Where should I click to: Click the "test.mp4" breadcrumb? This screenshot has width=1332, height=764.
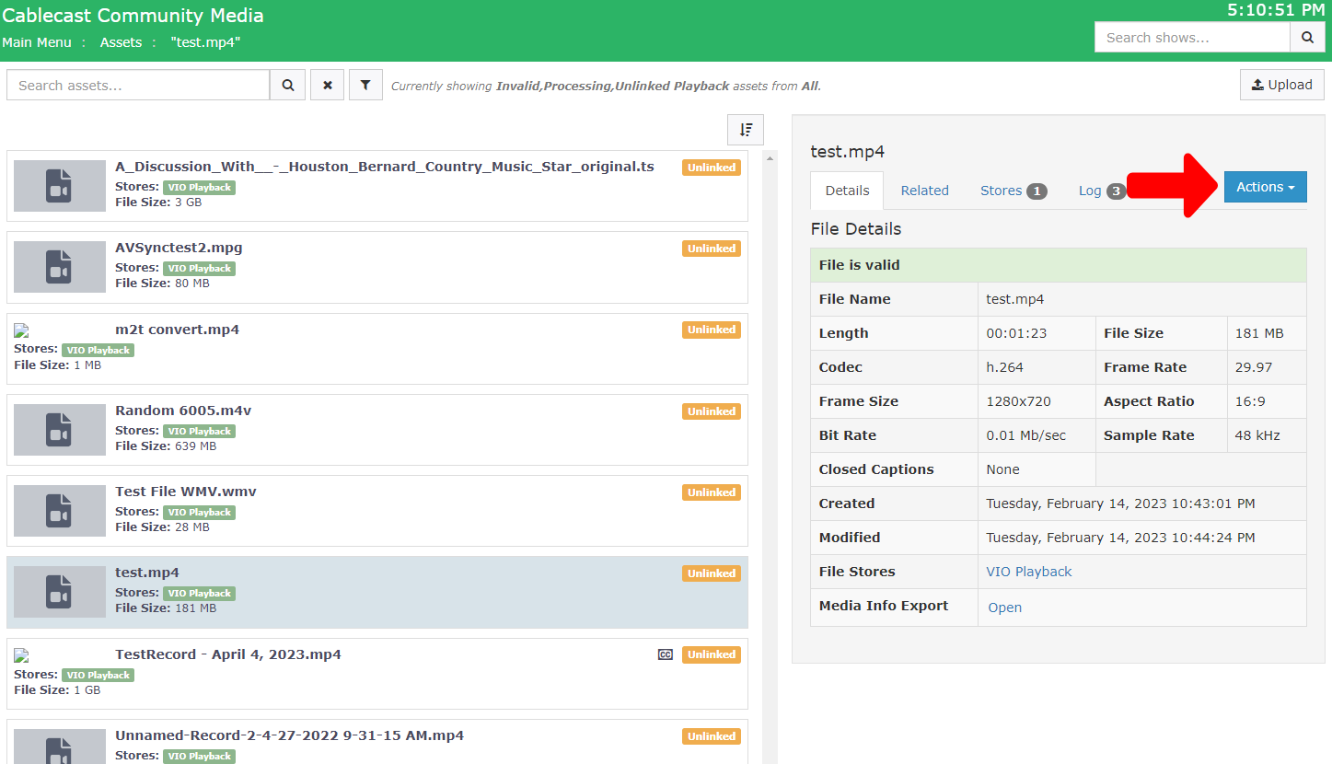205,42
